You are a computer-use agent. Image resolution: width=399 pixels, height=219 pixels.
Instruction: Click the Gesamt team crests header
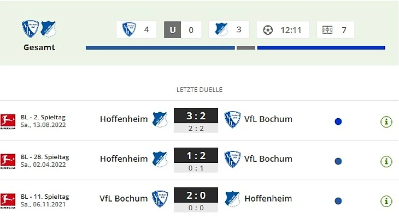click(x=39, y=29)
